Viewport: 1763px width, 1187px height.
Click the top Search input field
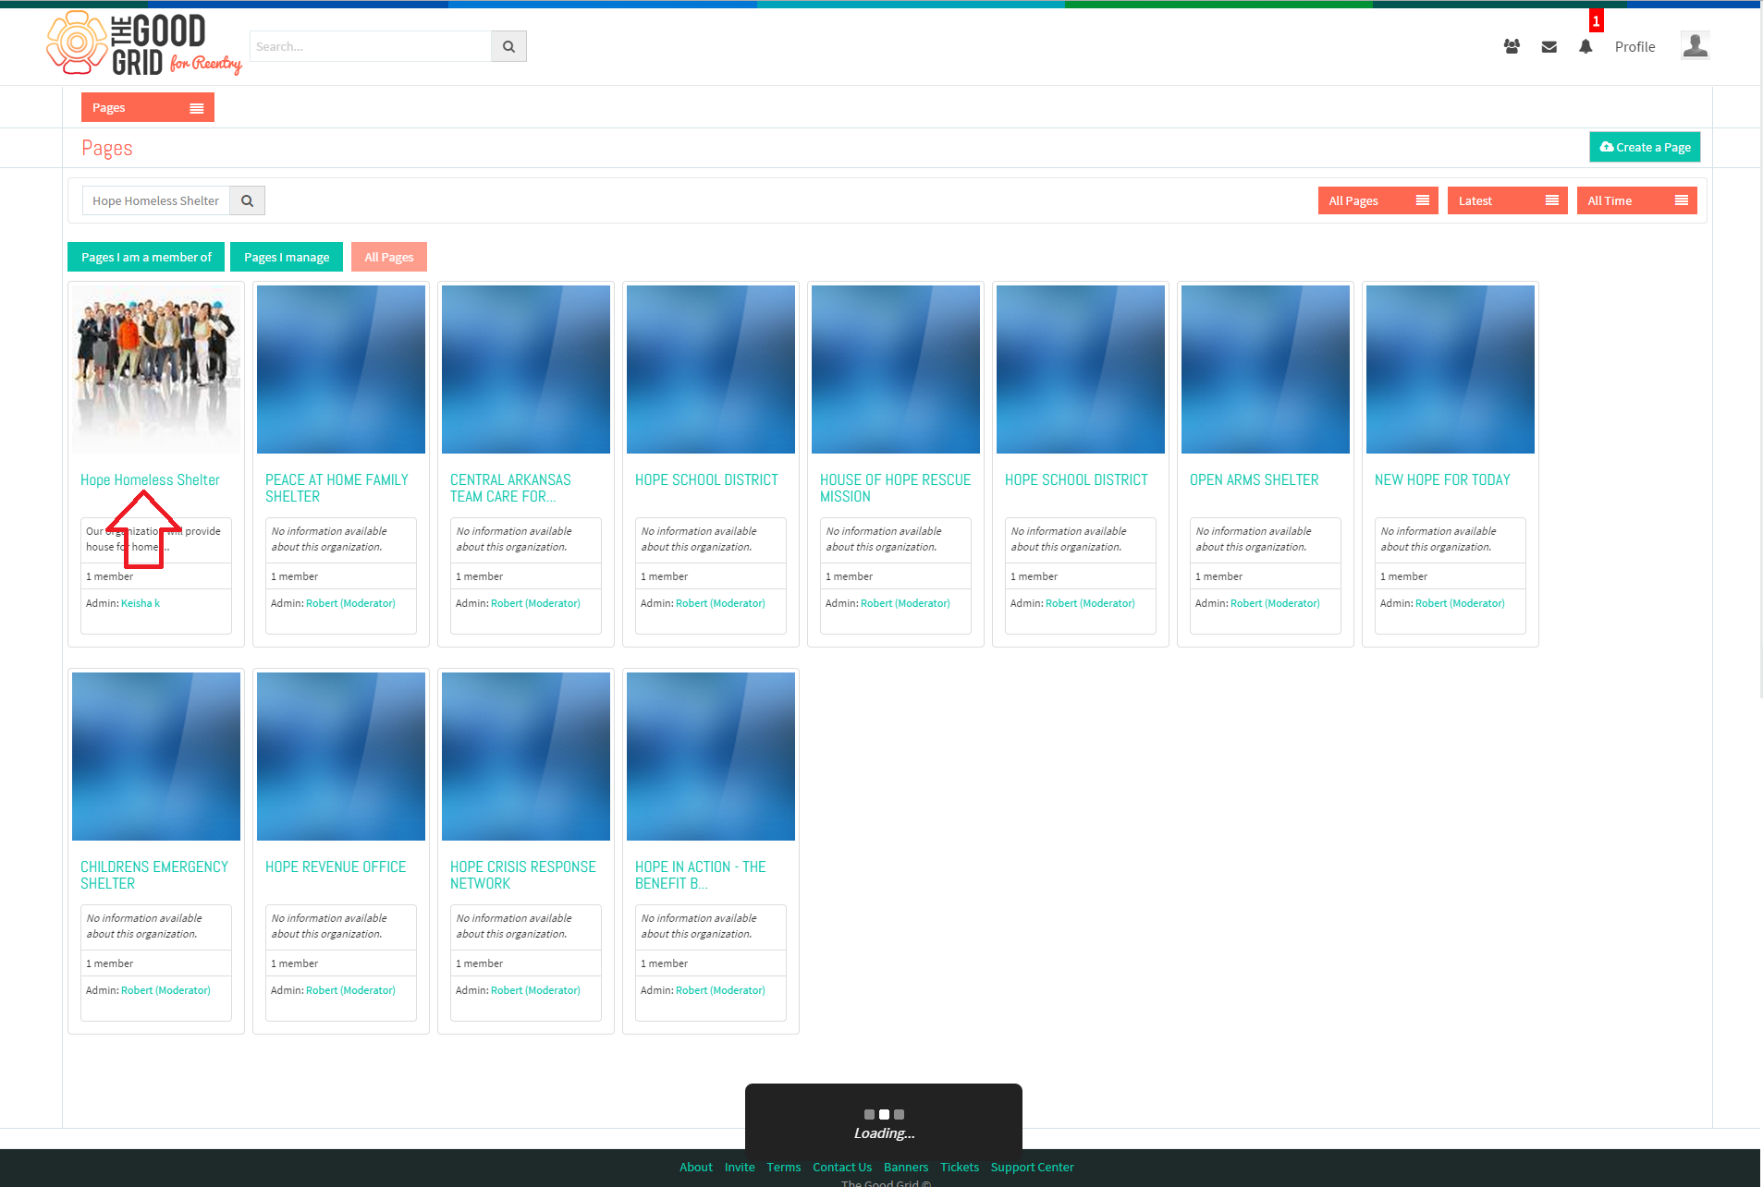coord(370,46)
